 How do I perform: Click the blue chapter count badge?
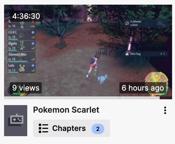[98, 129]
